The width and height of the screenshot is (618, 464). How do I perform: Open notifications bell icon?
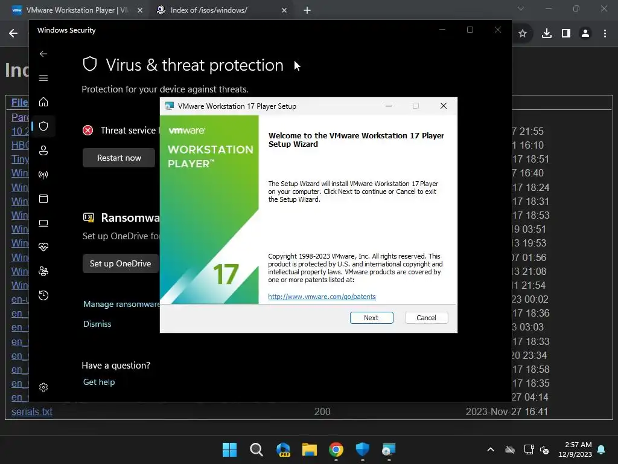pyautogui.click(x=602, y=449)
